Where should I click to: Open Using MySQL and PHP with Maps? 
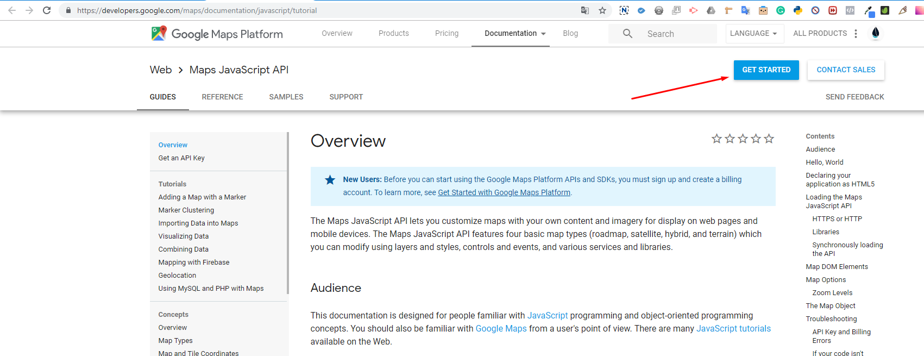pos(211,289)
